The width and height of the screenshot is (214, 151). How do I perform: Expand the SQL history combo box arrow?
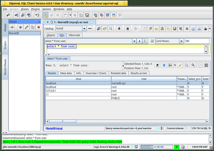click(134, 41)
